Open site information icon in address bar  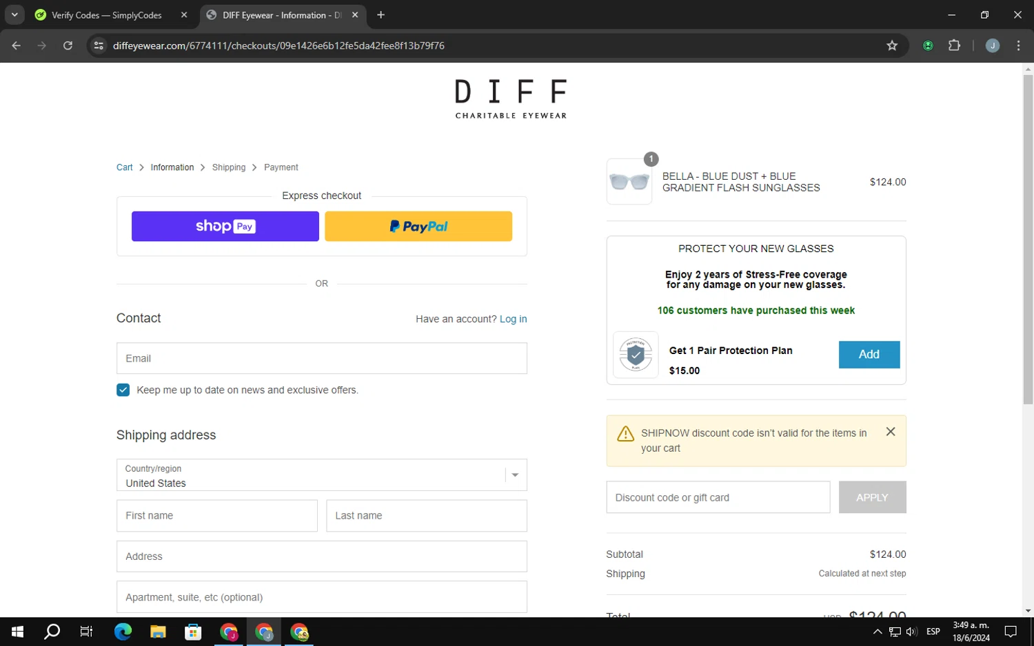click(x=99, y=45)
